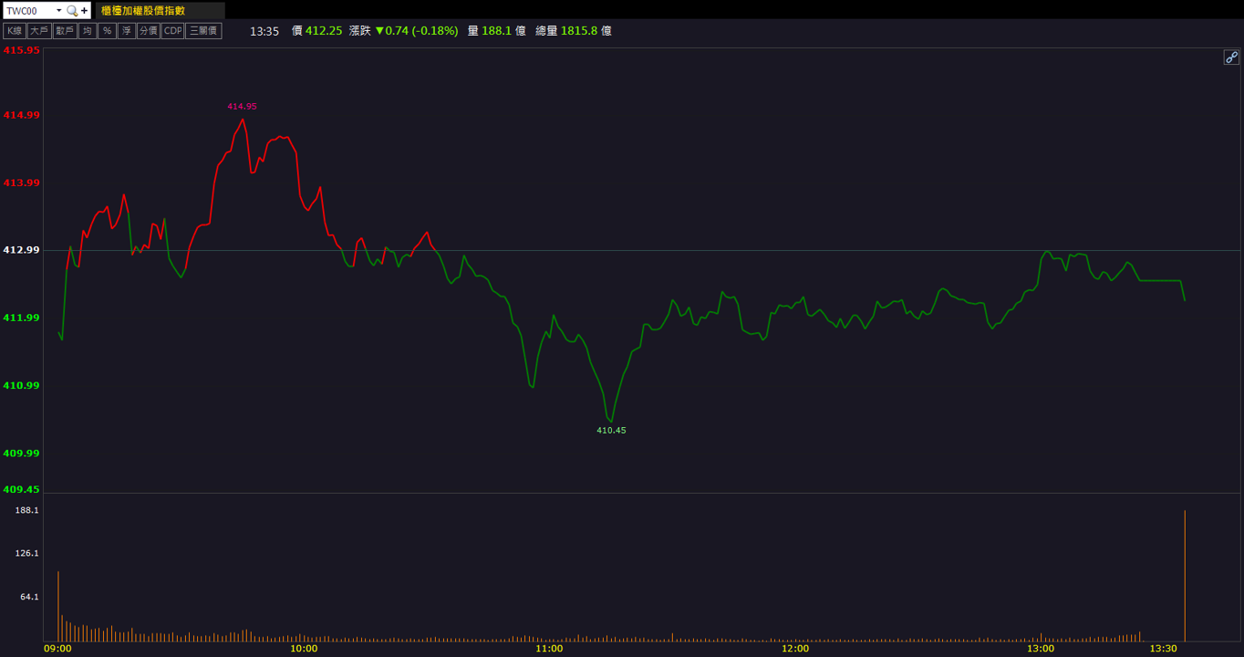Toggle the 散戶 button
The height and width of the screenshot is (657, 1244).
(65, 31)
